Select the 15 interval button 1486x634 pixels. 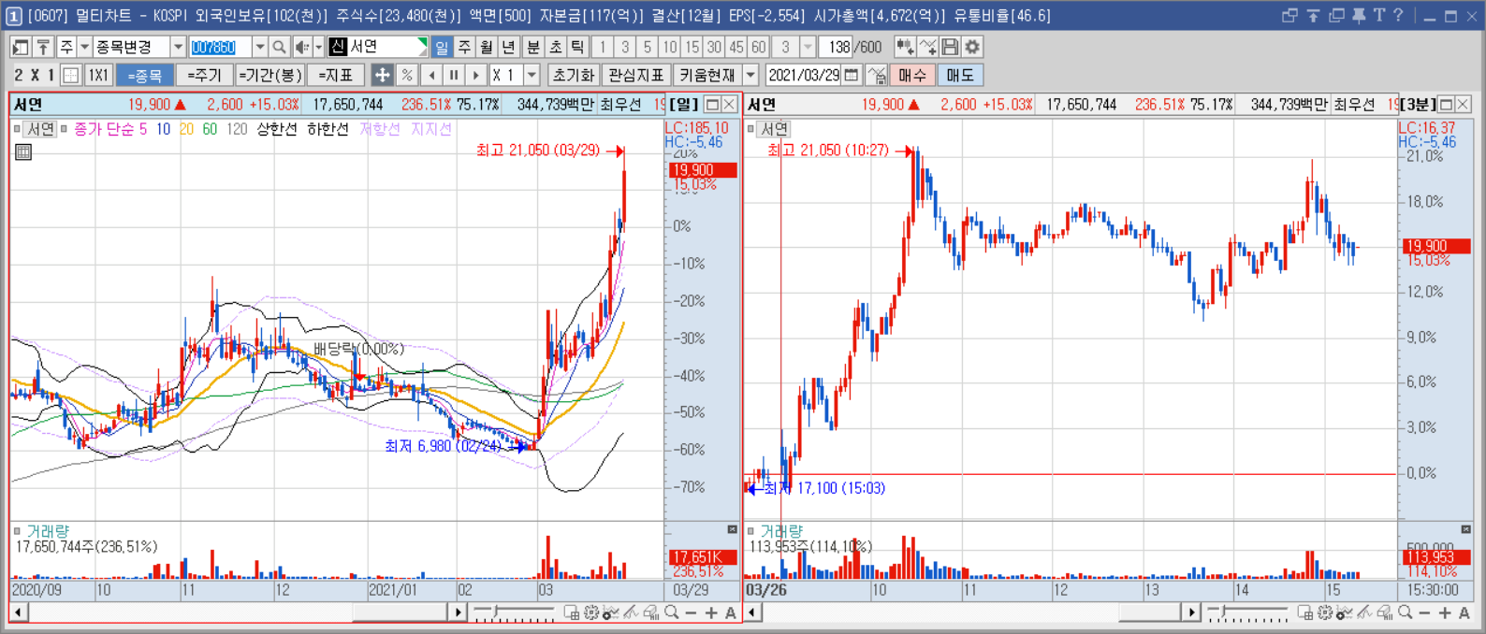pos(692,47)
